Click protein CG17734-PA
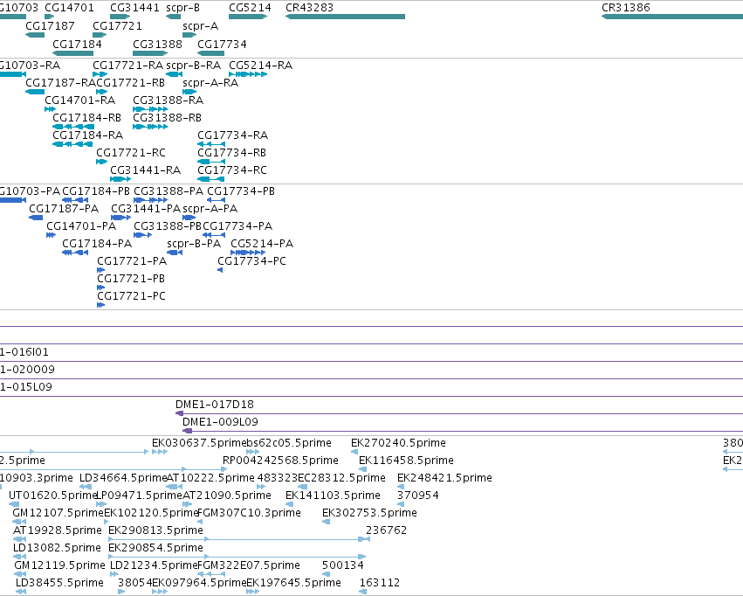 237,226
